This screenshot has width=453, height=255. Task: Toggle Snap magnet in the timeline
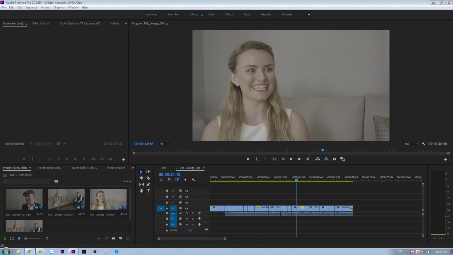(x=169, y=180)
